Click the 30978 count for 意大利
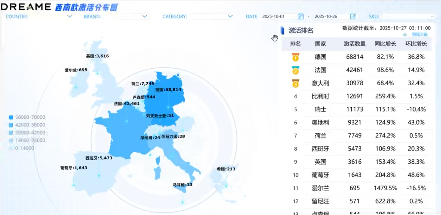This screenshot has width=441, height=215. click(355, 83)
